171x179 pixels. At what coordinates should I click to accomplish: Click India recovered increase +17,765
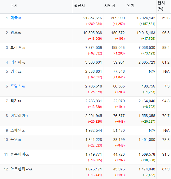148,39
